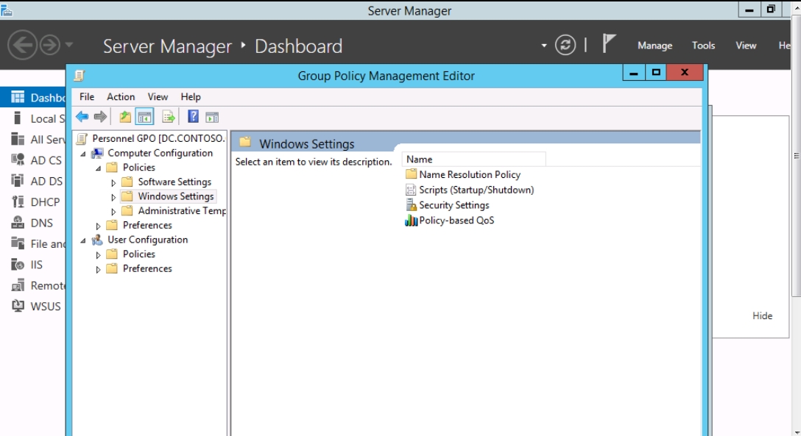Open Server Manager Tools menu
Image resolution: width=801 pixels, height=436 pixels.
tap(703, 46)
